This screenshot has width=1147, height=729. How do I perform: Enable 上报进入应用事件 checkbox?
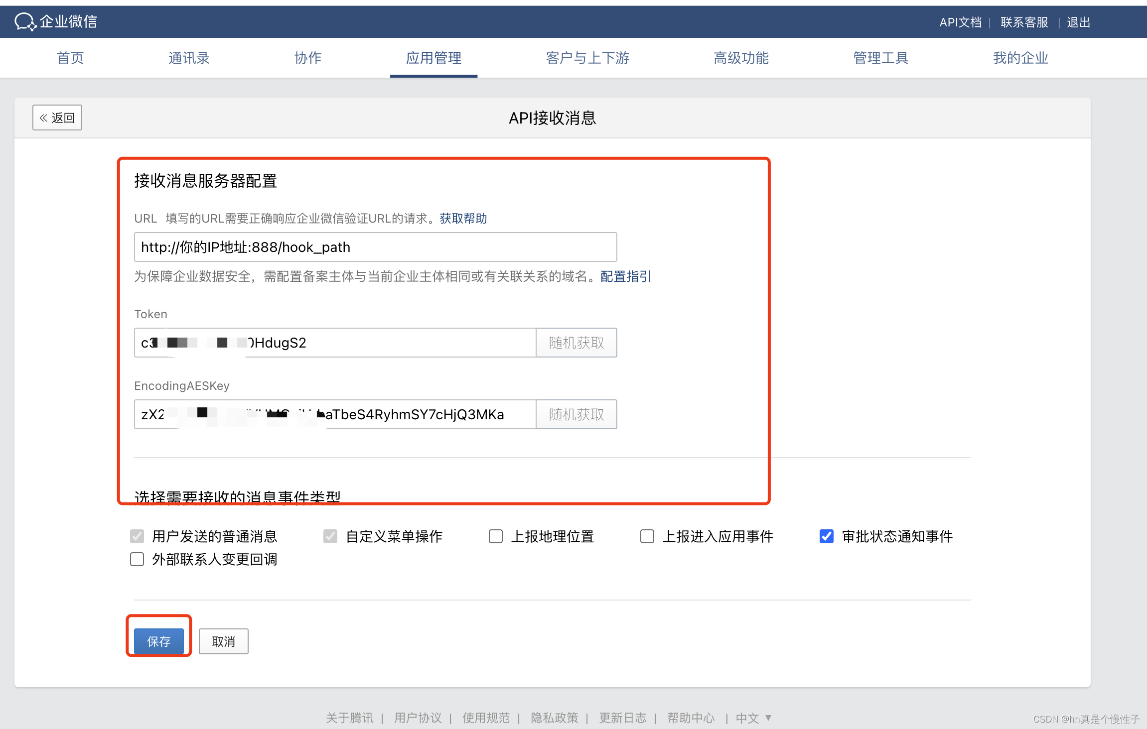[647, 536]
